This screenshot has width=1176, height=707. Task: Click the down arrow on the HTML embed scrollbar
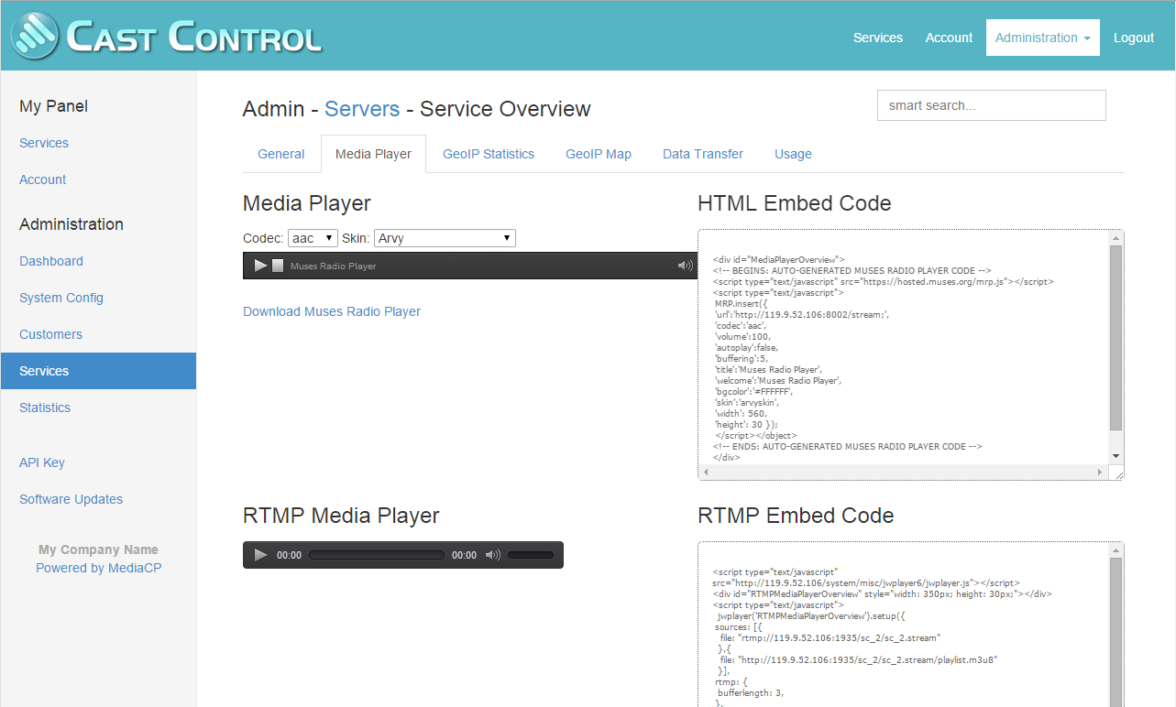point(1116,455)
